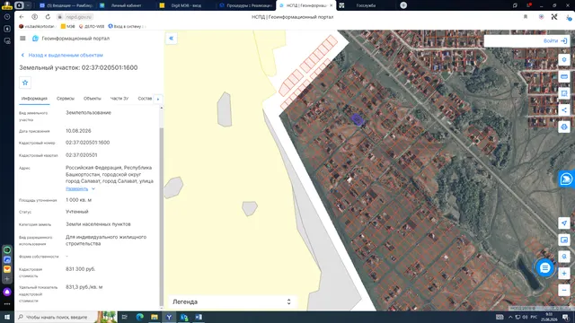Image resolution: width=575 pixels, height=323 pixels.
Task: Switch to the Части ЗУ tab
Action: (x=119, y=99)
